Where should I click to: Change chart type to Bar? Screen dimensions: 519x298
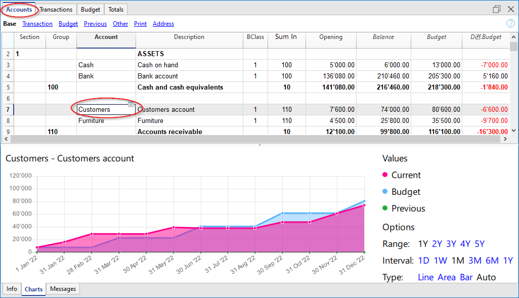[x=466, y=277]
